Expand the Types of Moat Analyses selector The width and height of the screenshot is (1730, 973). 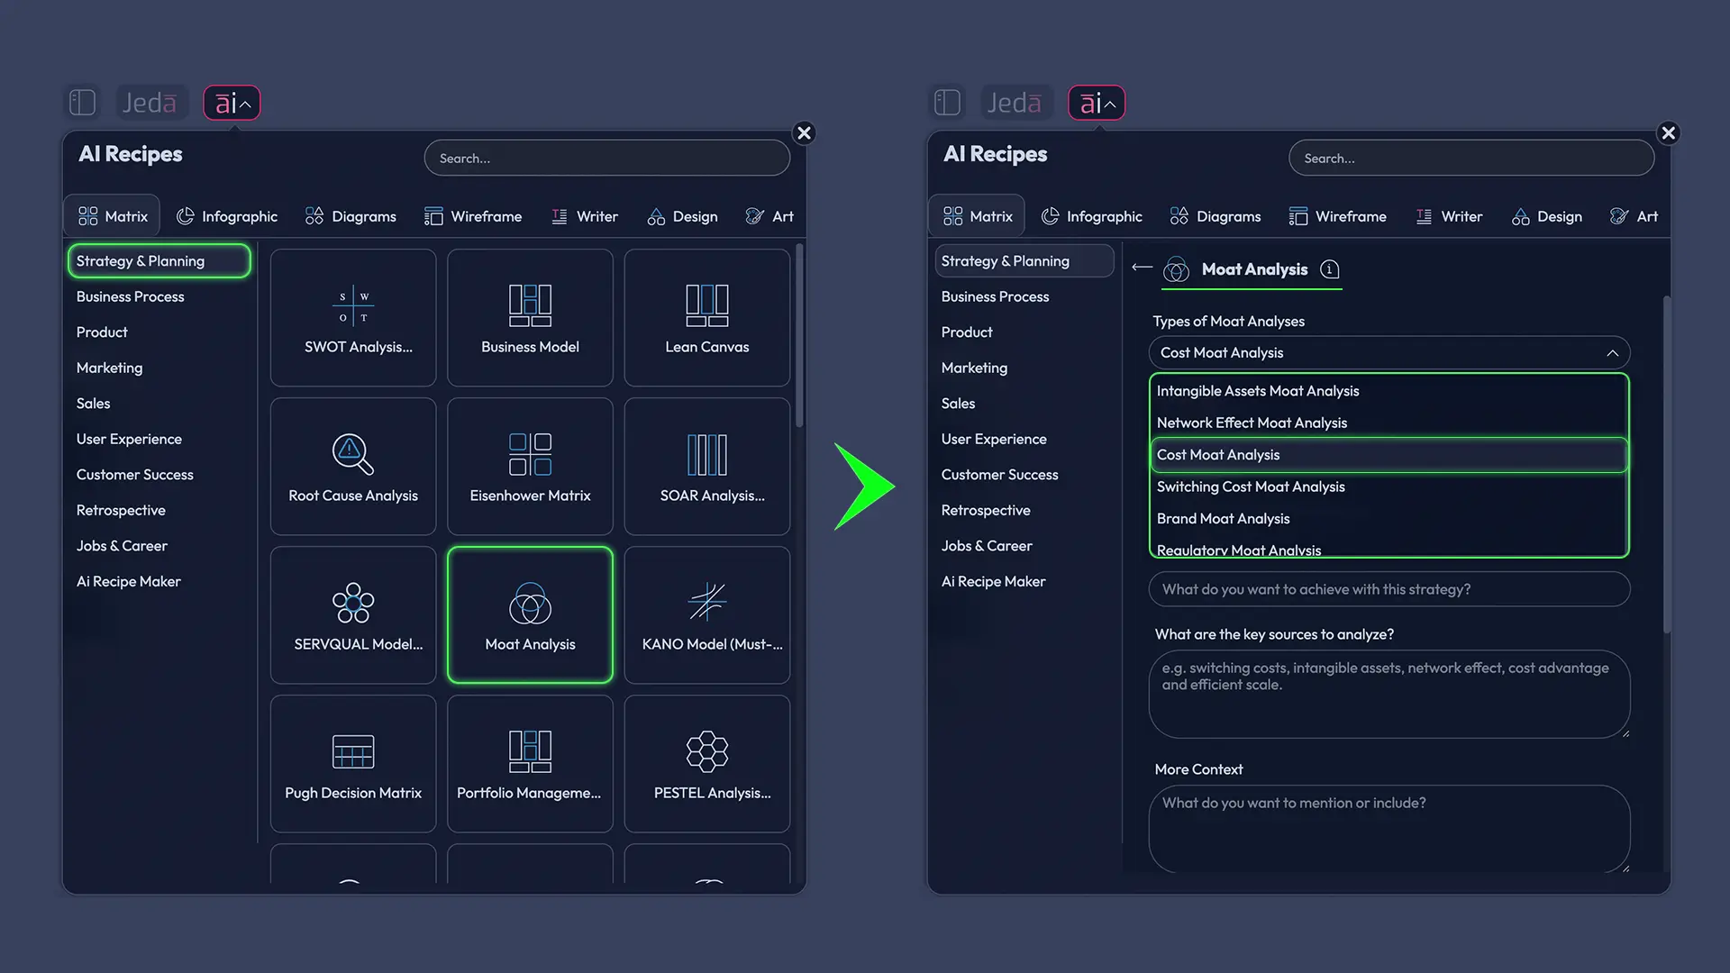(1389, 352)
